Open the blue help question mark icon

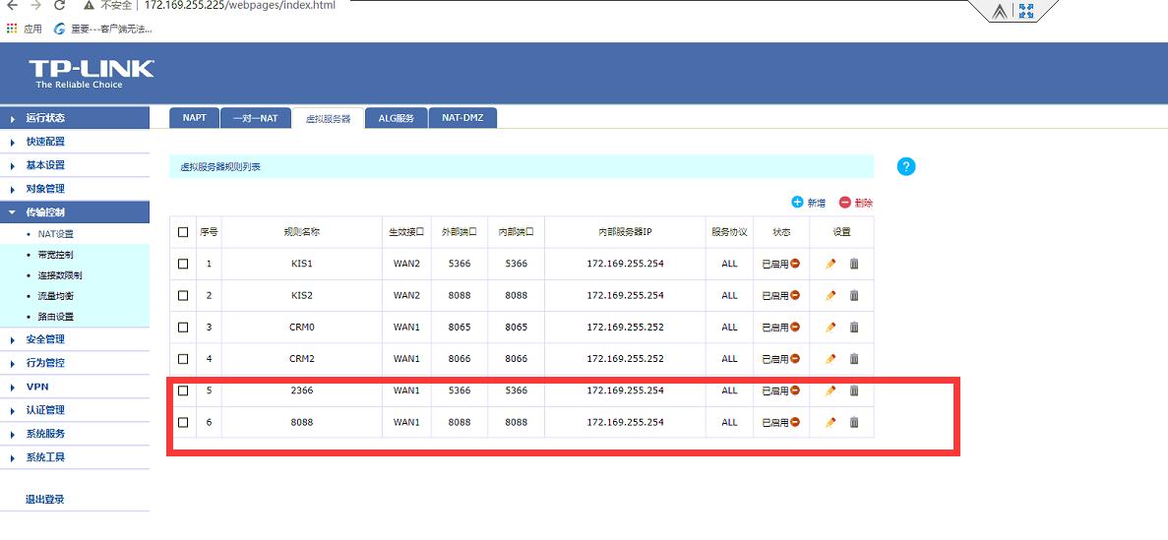pyautogui.click(x=906, y=166)
